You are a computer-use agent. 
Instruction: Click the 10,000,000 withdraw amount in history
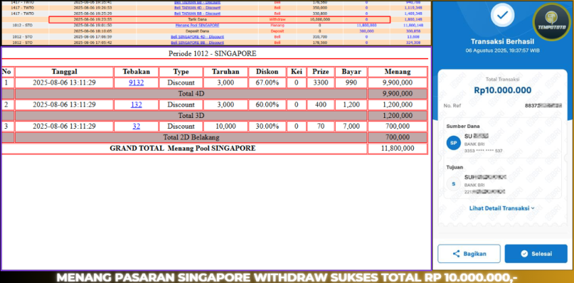[x=320, y=20]
